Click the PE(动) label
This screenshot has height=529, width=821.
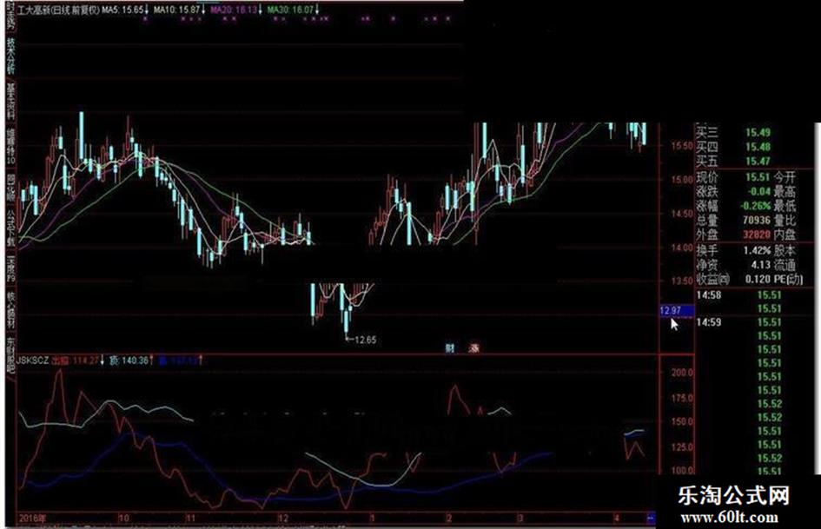click(788, 279)
